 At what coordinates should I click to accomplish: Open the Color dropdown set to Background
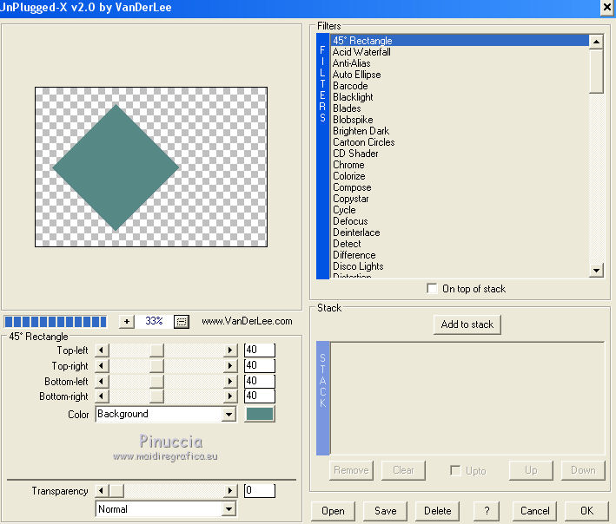click(229, 414)
